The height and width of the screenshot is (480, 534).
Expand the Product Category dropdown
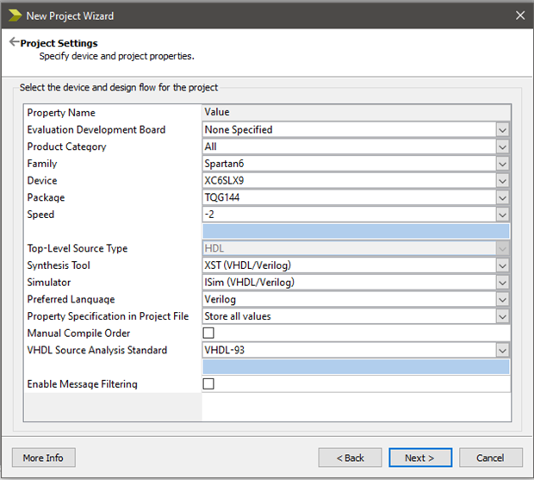coord(502,146)
